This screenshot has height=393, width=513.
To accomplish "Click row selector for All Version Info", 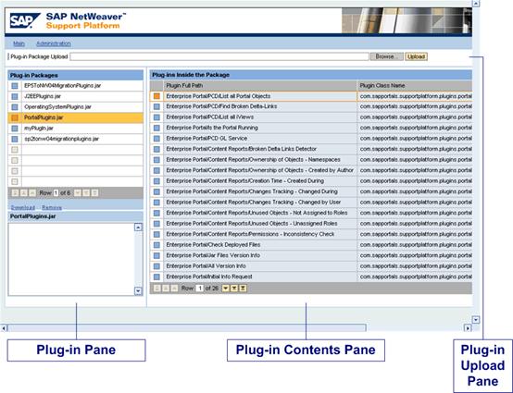I will [156, 266].
